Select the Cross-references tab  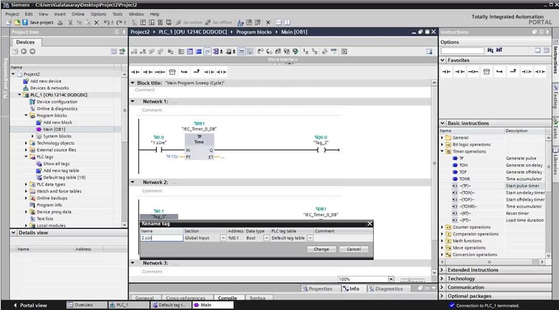186,298
